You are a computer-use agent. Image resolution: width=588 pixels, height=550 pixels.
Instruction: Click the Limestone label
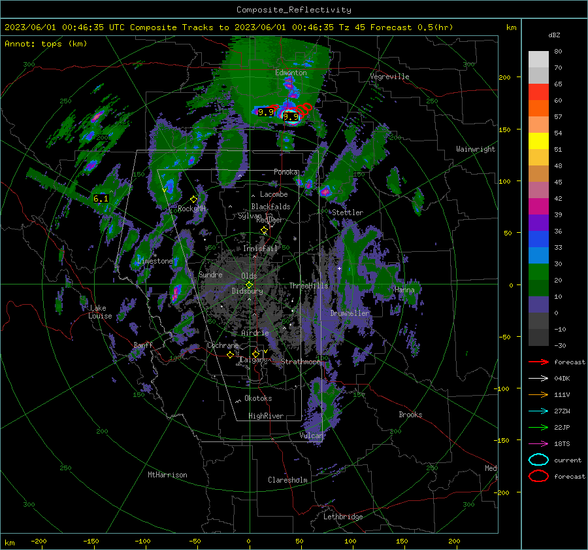(x=155, y=261)
